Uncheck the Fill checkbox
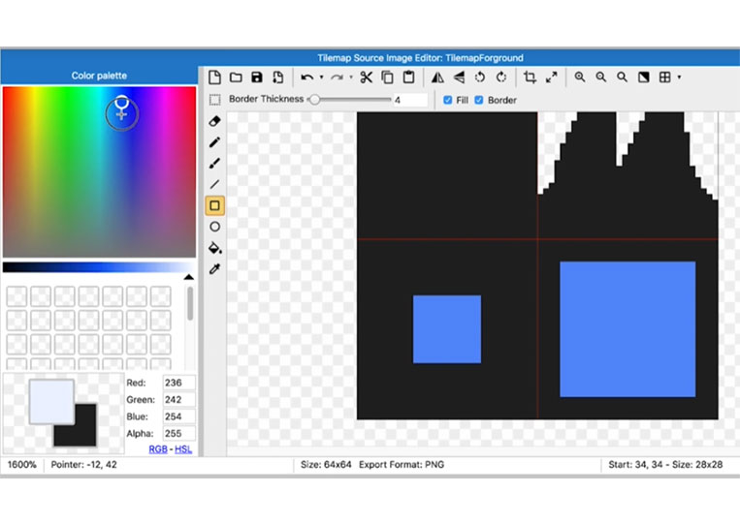740x524 pixels. tap(448, 100)
